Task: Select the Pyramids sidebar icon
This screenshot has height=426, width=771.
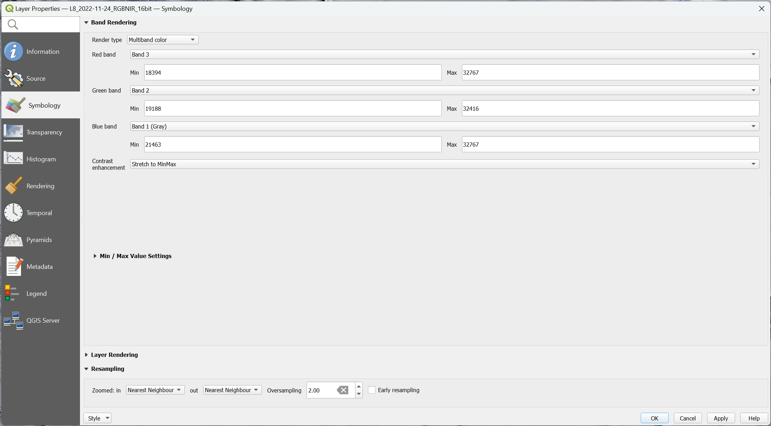Action: tap(13, 240)
